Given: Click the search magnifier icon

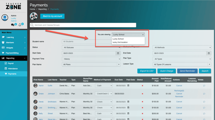Looking at the screenshot, I should 32,25.
